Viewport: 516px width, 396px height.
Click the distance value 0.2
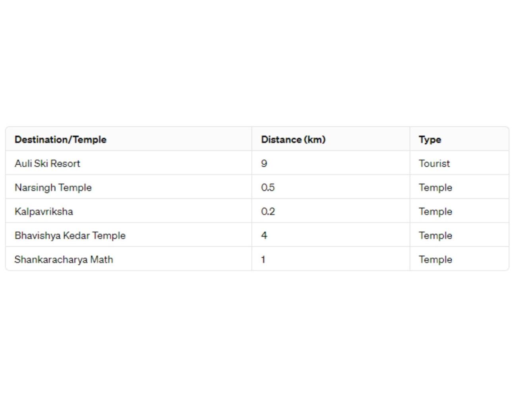pos(268,211)
